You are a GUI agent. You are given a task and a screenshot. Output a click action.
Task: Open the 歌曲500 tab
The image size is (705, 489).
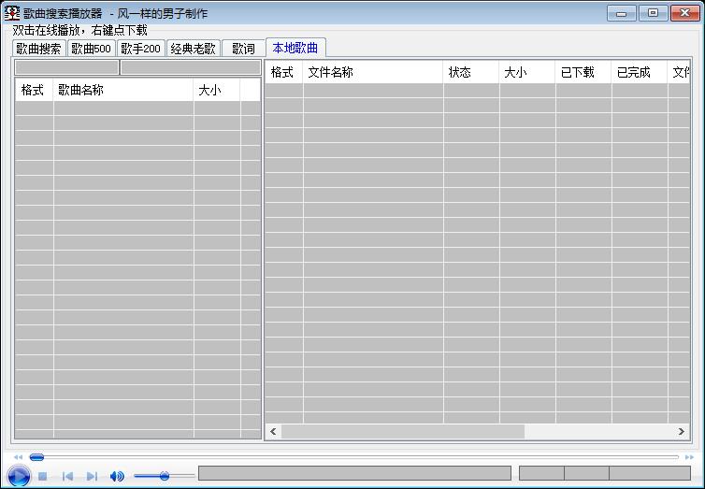[x=91, y=49]
